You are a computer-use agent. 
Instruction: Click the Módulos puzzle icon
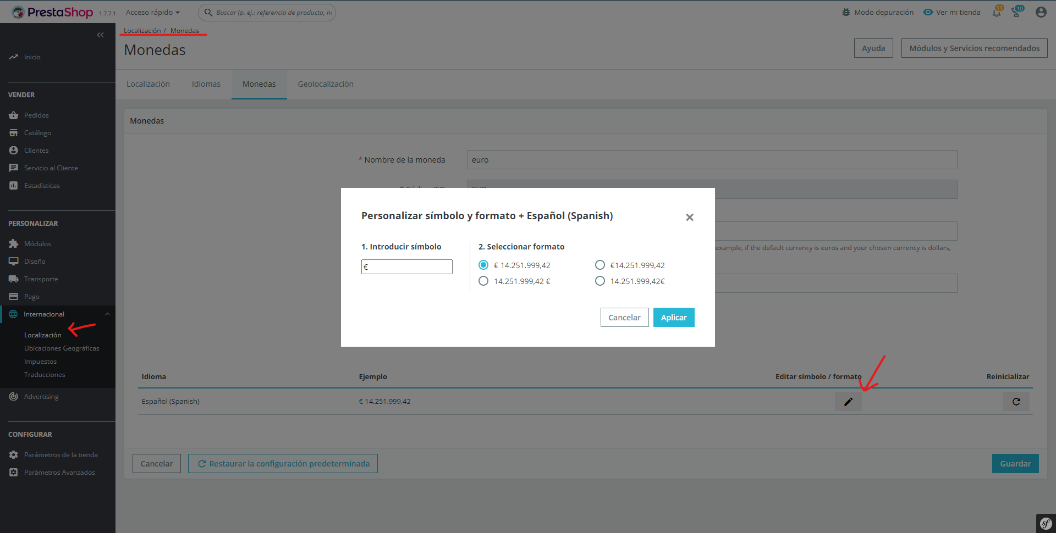14,244
